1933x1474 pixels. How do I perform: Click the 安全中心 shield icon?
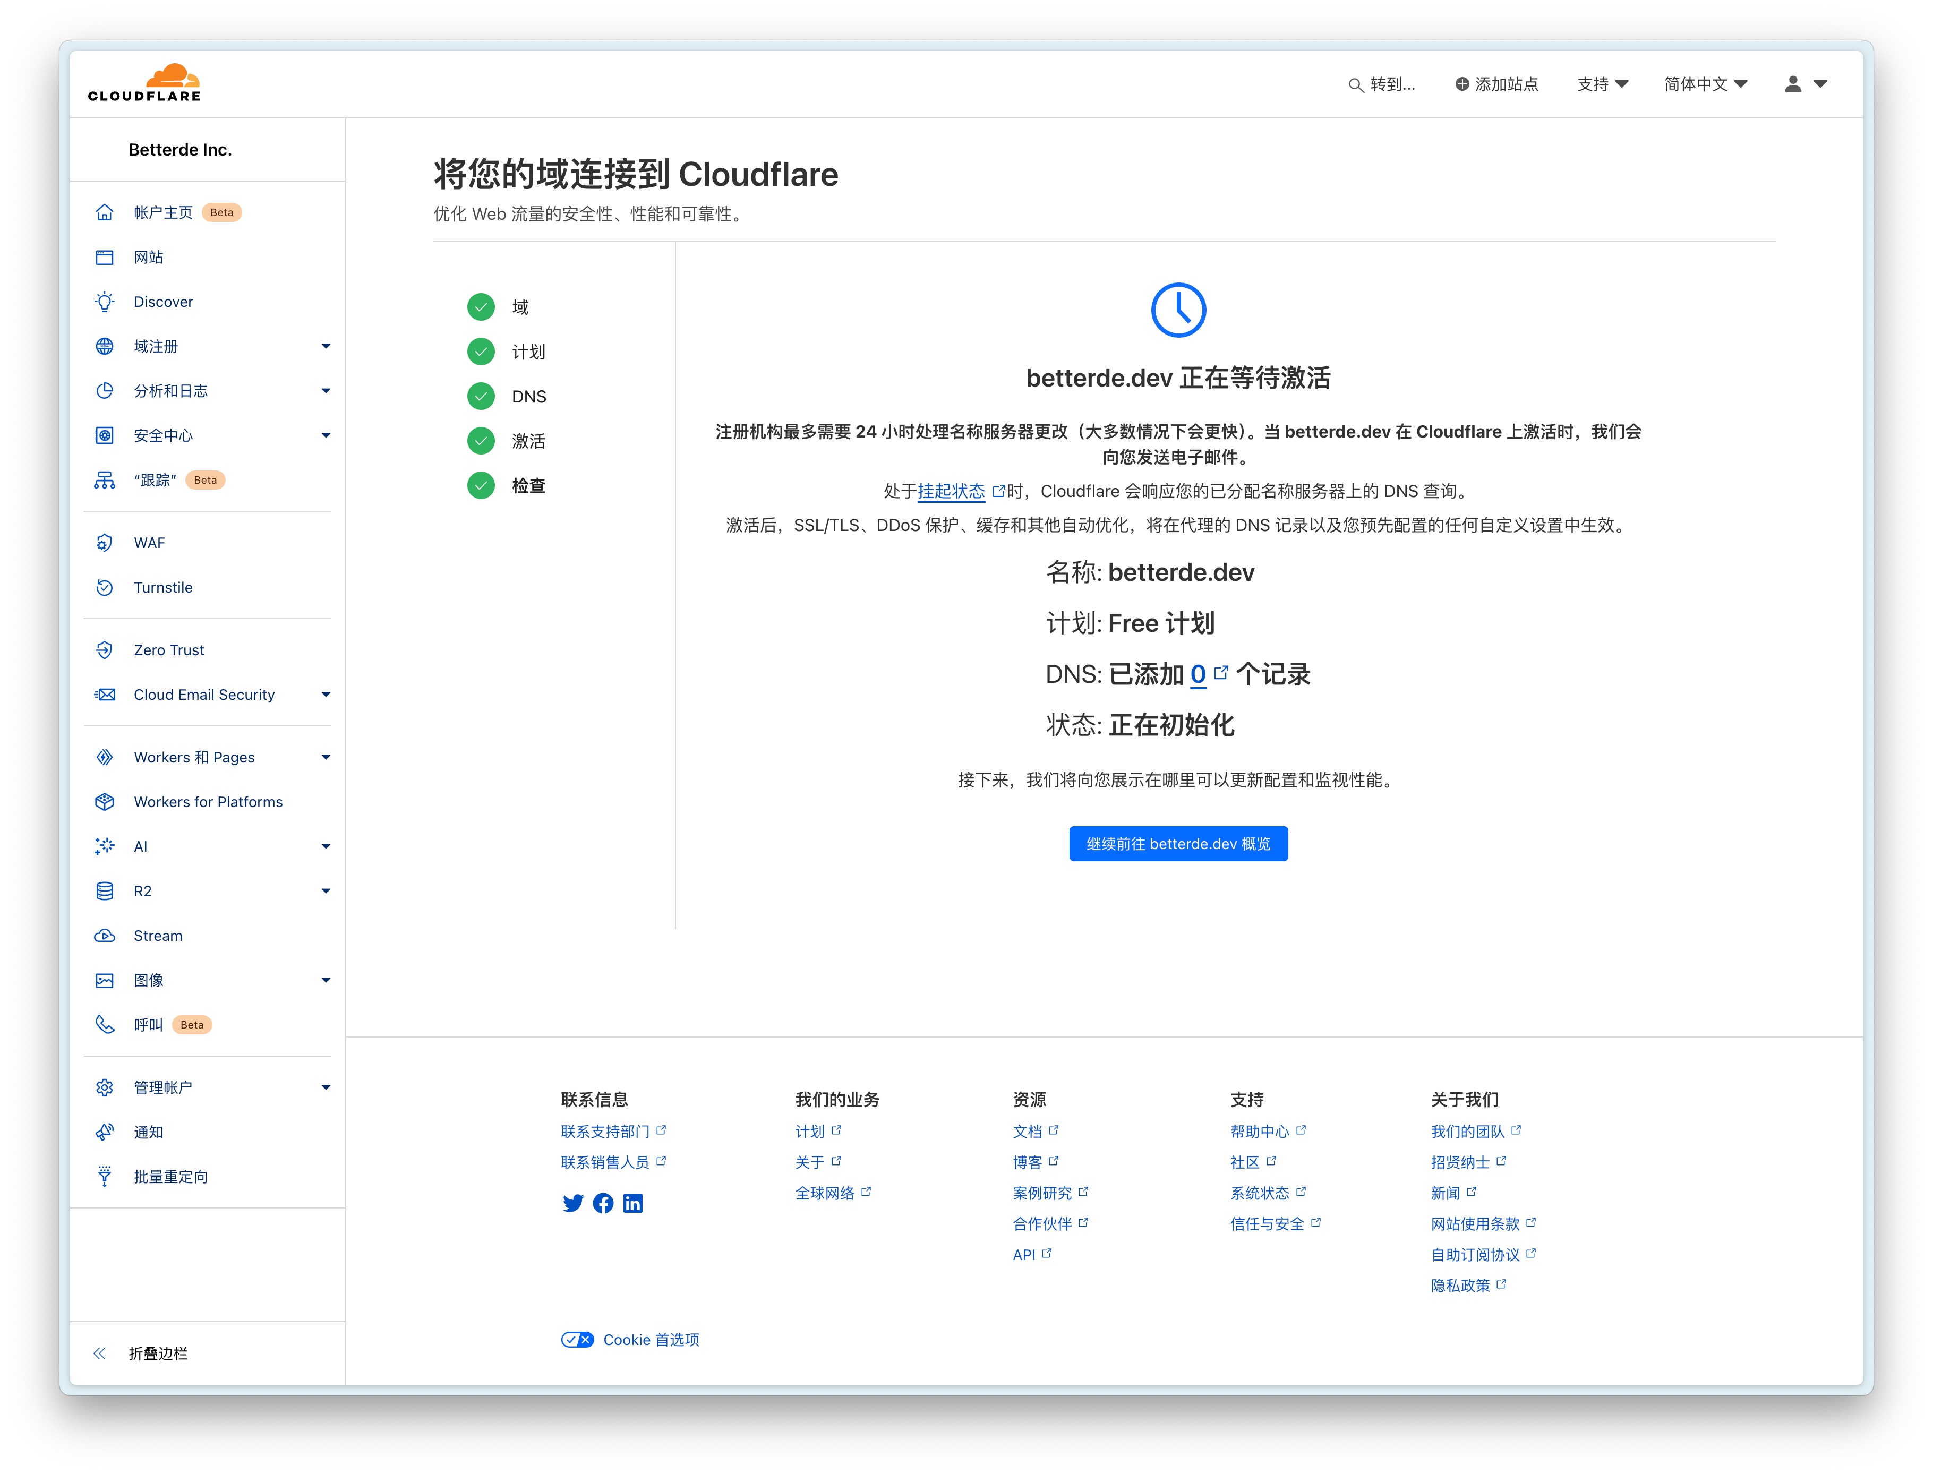104,435
